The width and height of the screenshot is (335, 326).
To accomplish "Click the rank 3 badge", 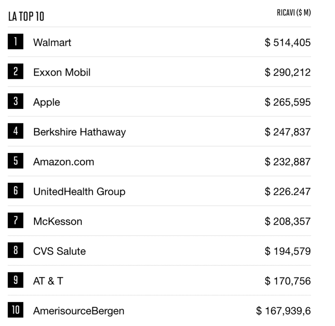I will click(x=16, y=101).
